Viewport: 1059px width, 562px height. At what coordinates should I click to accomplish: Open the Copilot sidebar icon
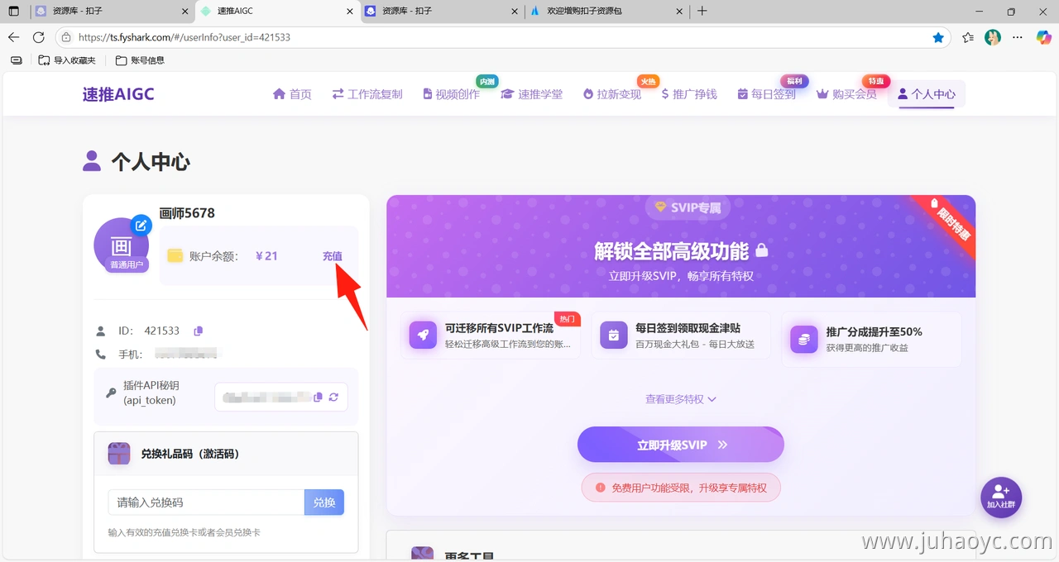(1043, 37)
